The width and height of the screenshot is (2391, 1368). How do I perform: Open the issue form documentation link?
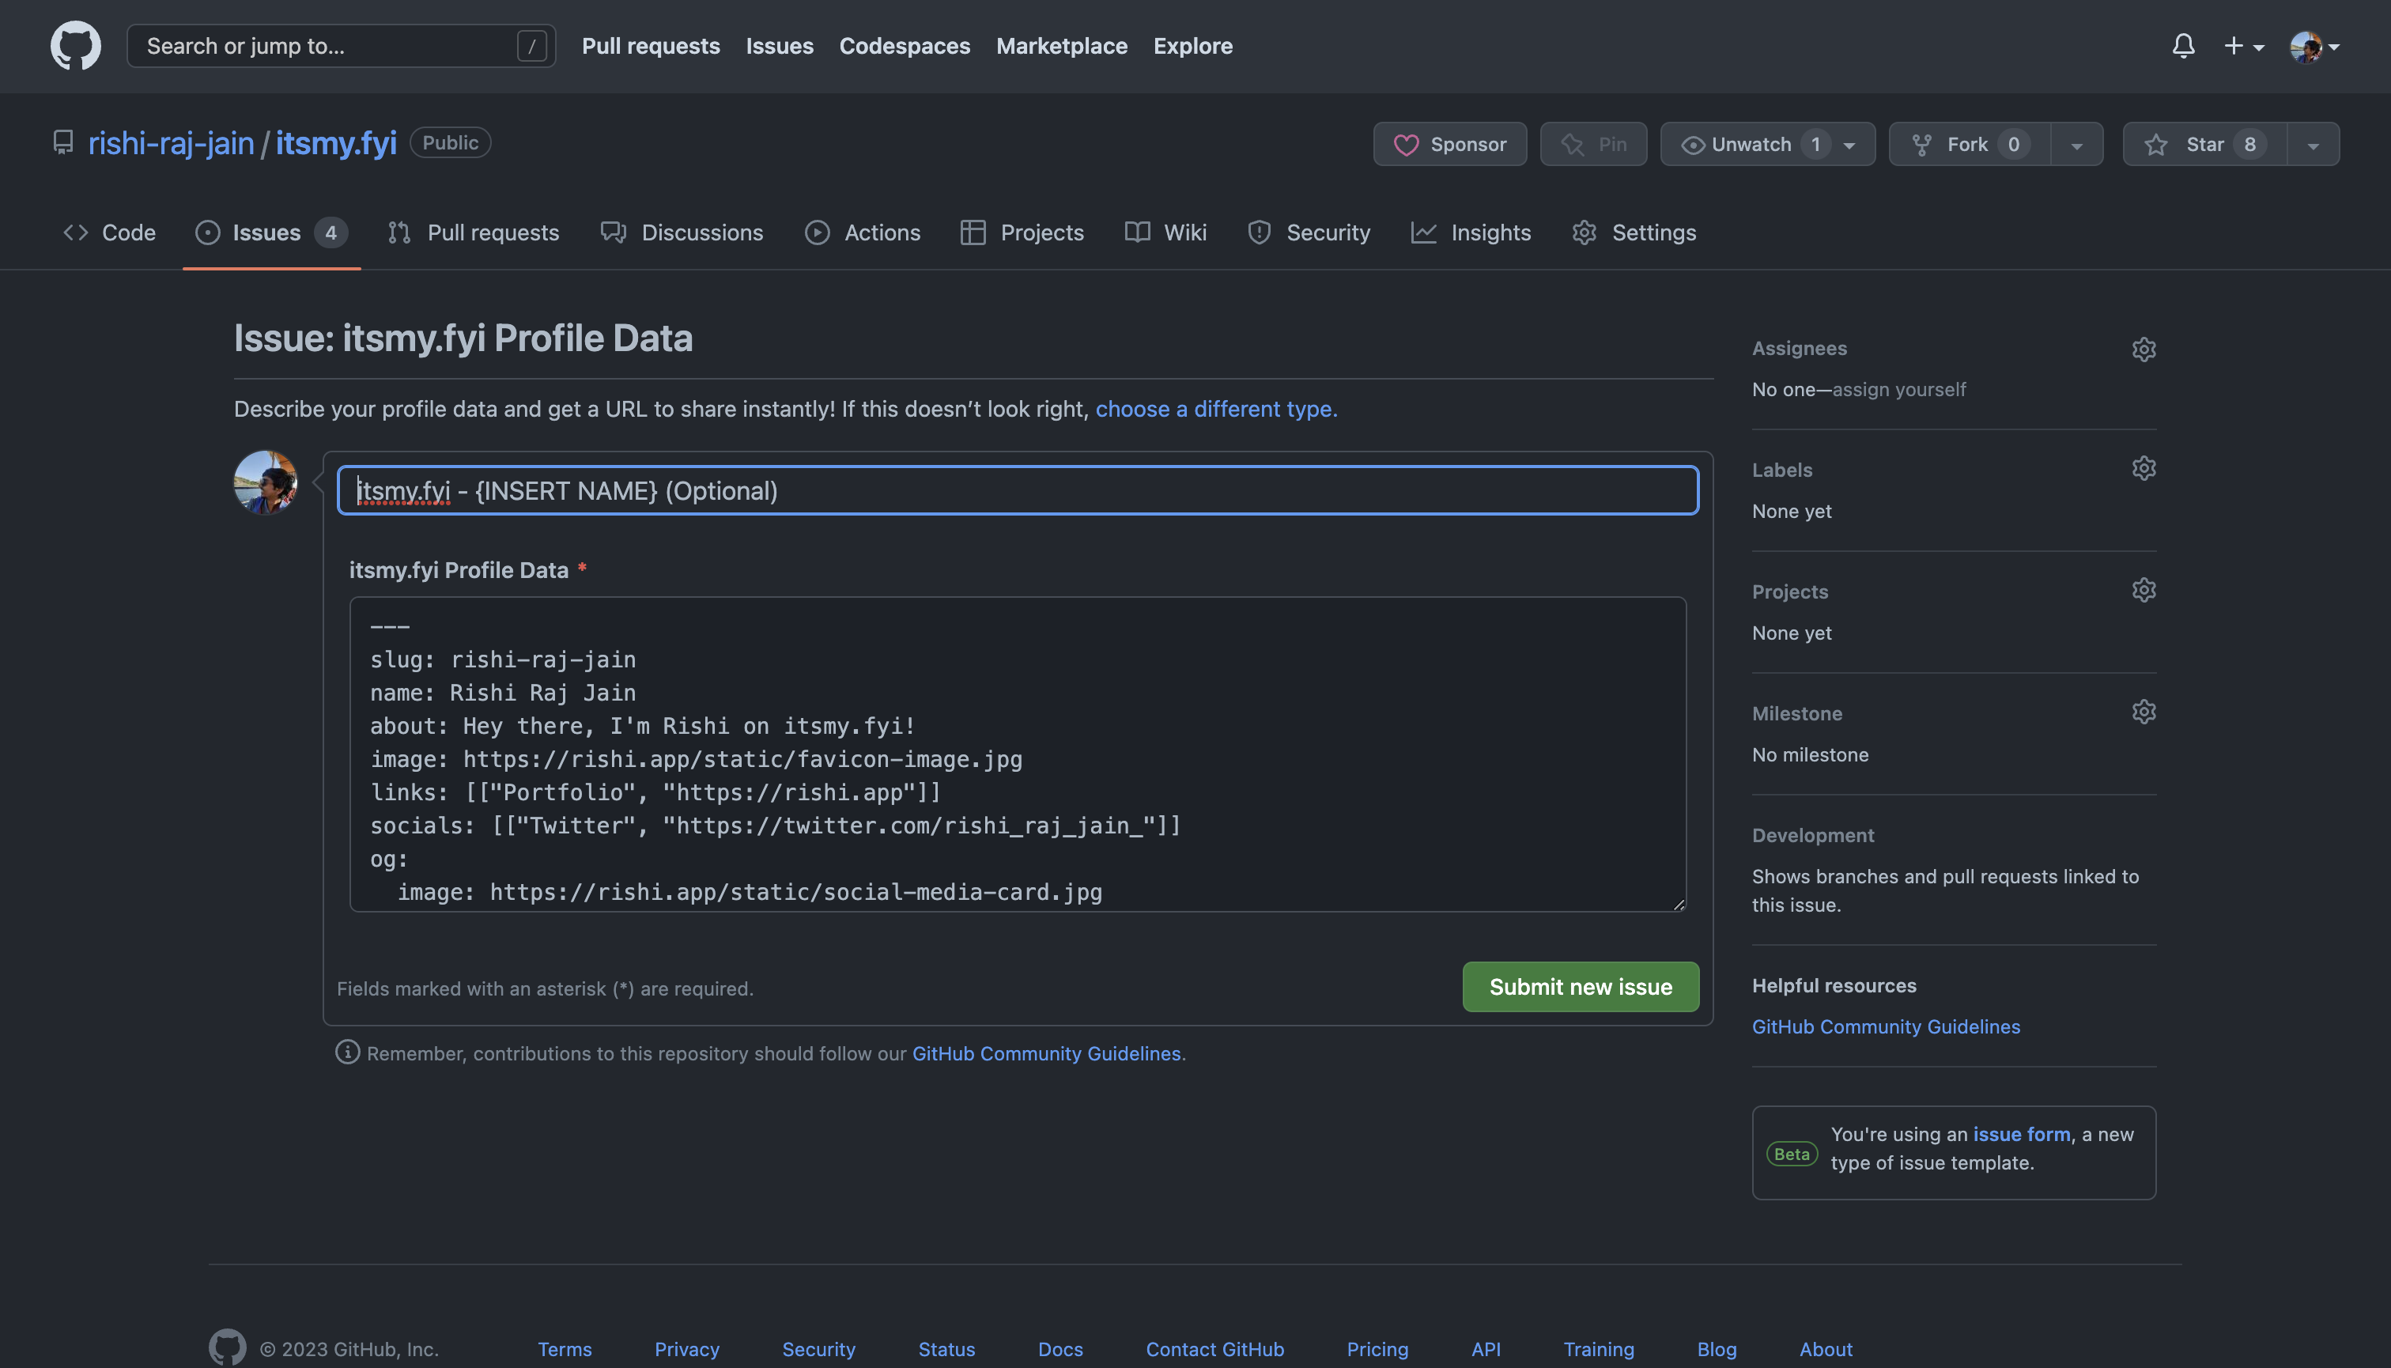[x=2021, y=1133]
